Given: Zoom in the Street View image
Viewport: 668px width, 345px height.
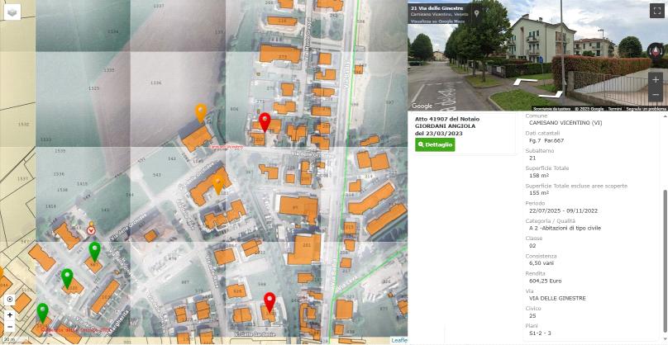Looking at the screenshot, I should point(656,80).
